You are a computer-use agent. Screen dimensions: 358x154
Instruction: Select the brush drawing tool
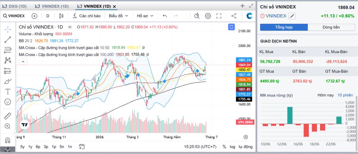8,81
